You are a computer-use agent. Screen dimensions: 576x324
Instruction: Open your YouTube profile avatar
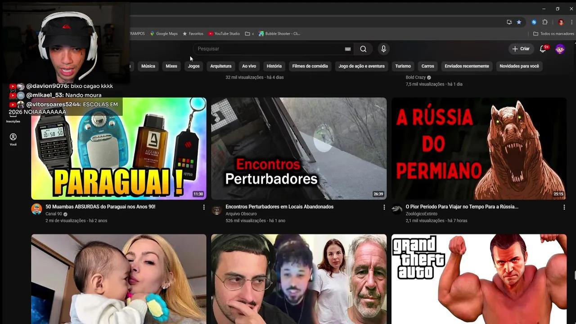pyautogui.click(x=559, y=49)
